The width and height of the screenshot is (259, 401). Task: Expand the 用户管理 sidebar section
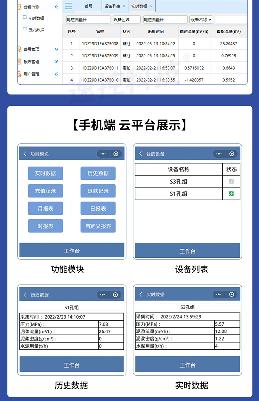[x=56, y=74]
